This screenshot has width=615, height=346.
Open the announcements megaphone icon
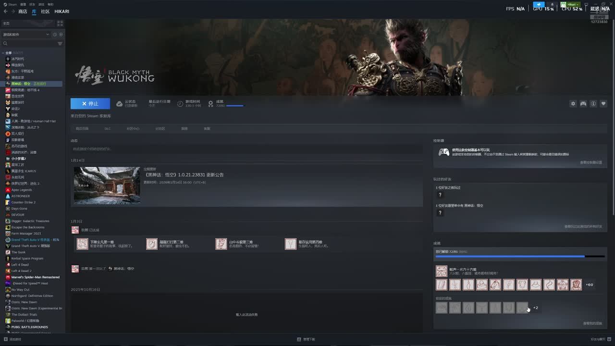pyautogui.click(x=539, y=4)
